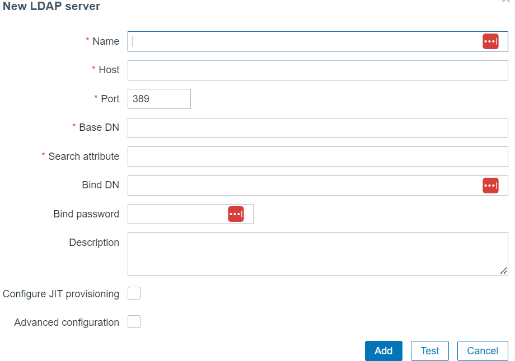Select the Port field containing 389
515x361 pixels.
(159, 99)
